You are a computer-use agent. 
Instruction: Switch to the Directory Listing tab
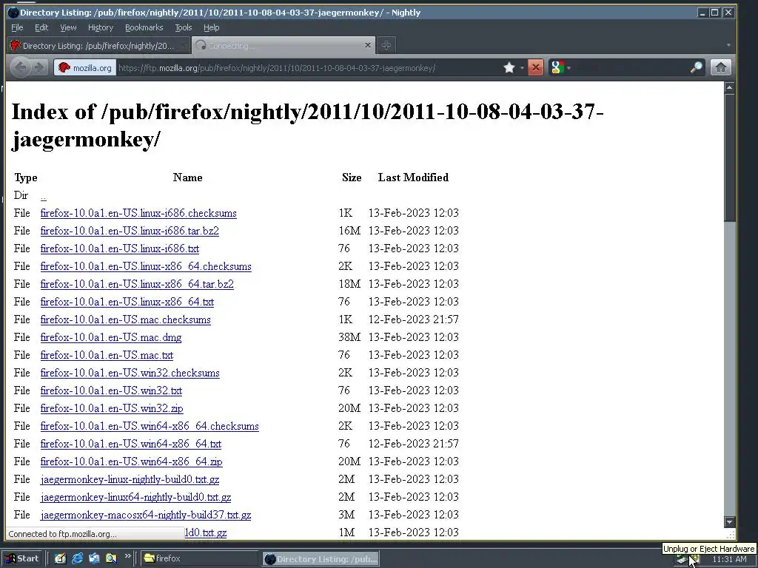click(x=98, y=45)
